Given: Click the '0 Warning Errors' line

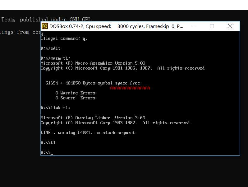Looking at the screenshot, I should pyautogui.click(x=75, y=93).
